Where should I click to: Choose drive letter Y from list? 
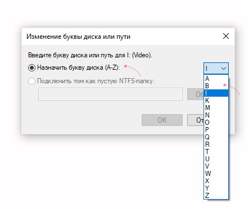click(216, 188)
